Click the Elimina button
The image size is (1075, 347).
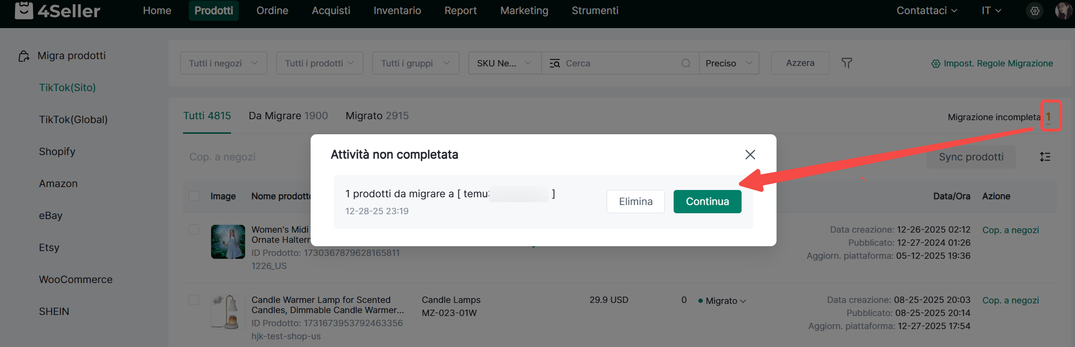pos(635,202)
